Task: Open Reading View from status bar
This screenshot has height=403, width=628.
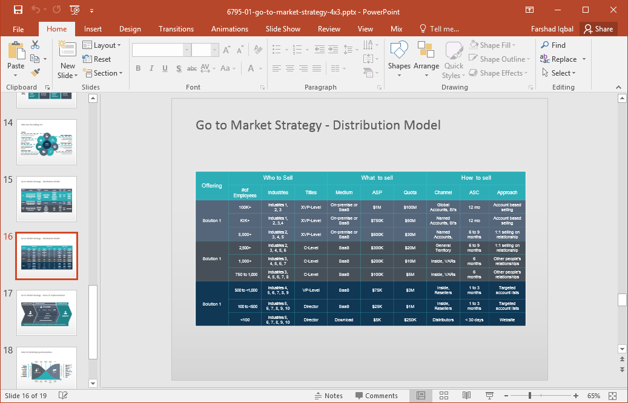Action: pos(466,396)
